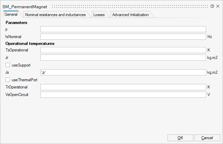The height and width of the screenshot is (144, 223).
Task: Click the p parameter input field
Action: click(123, 29)
